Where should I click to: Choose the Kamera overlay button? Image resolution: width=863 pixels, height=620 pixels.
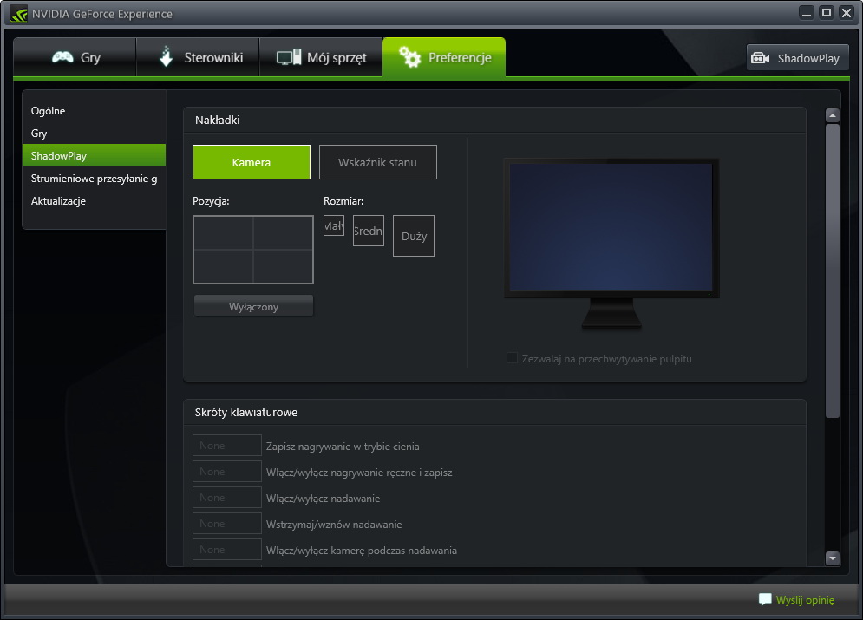252,162
